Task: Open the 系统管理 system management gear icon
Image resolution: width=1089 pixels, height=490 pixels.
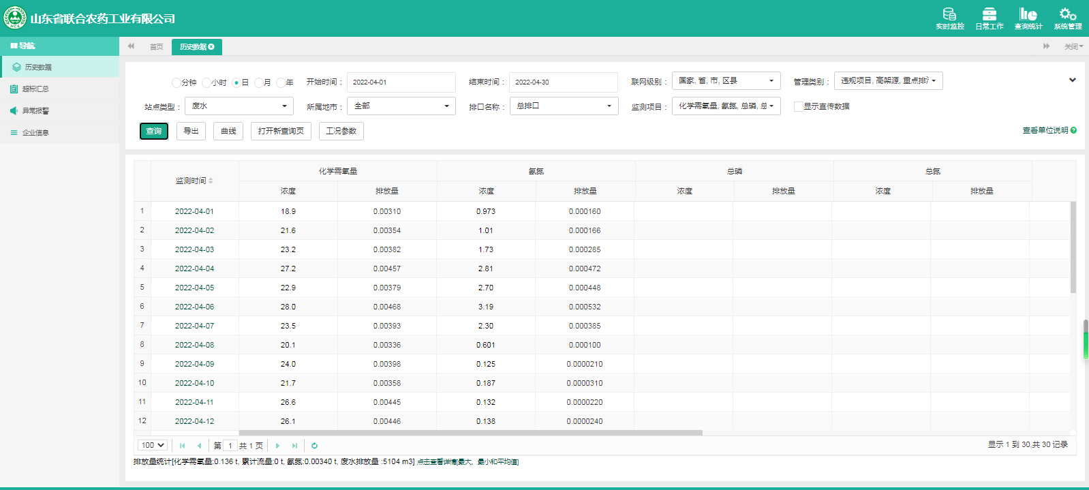Action: click(x=1067, y=15)
